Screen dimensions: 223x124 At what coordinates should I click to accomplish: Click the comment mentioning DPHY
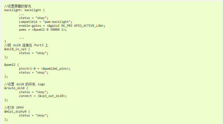point(14,108)
